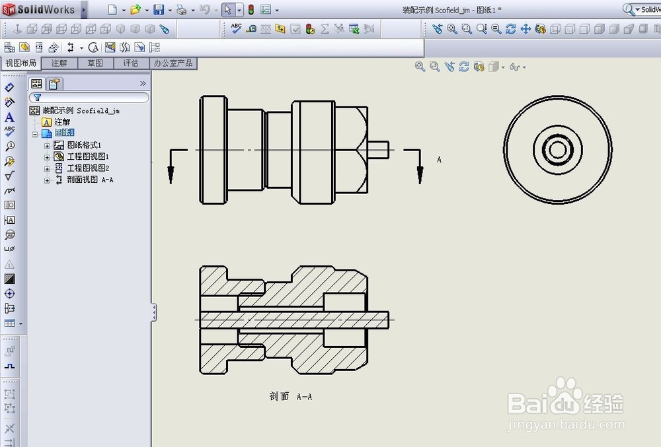Collapse the 图纸1 tree node
Viewport: 661px width, 447px height.
(x=34, y=133)
